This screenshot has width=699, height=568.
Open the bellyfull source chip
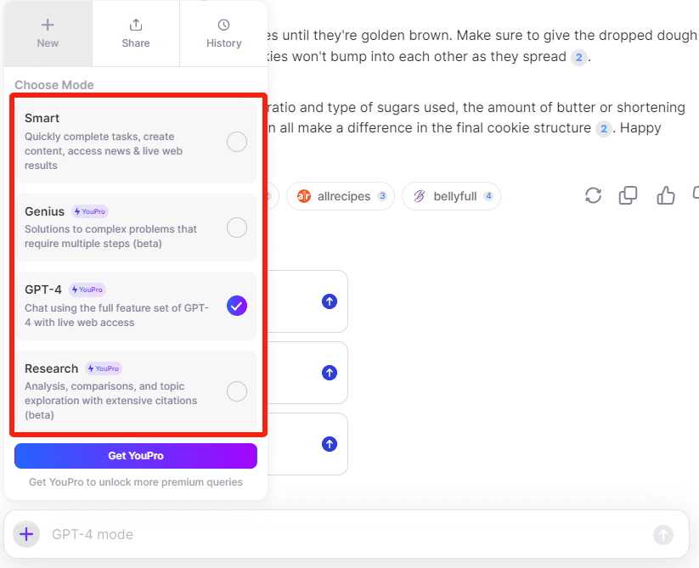pos(451,196)
